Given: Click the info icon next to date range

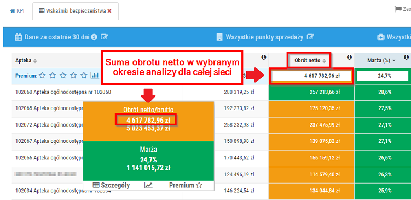Looking at the screenshot, I should point(95,37).
